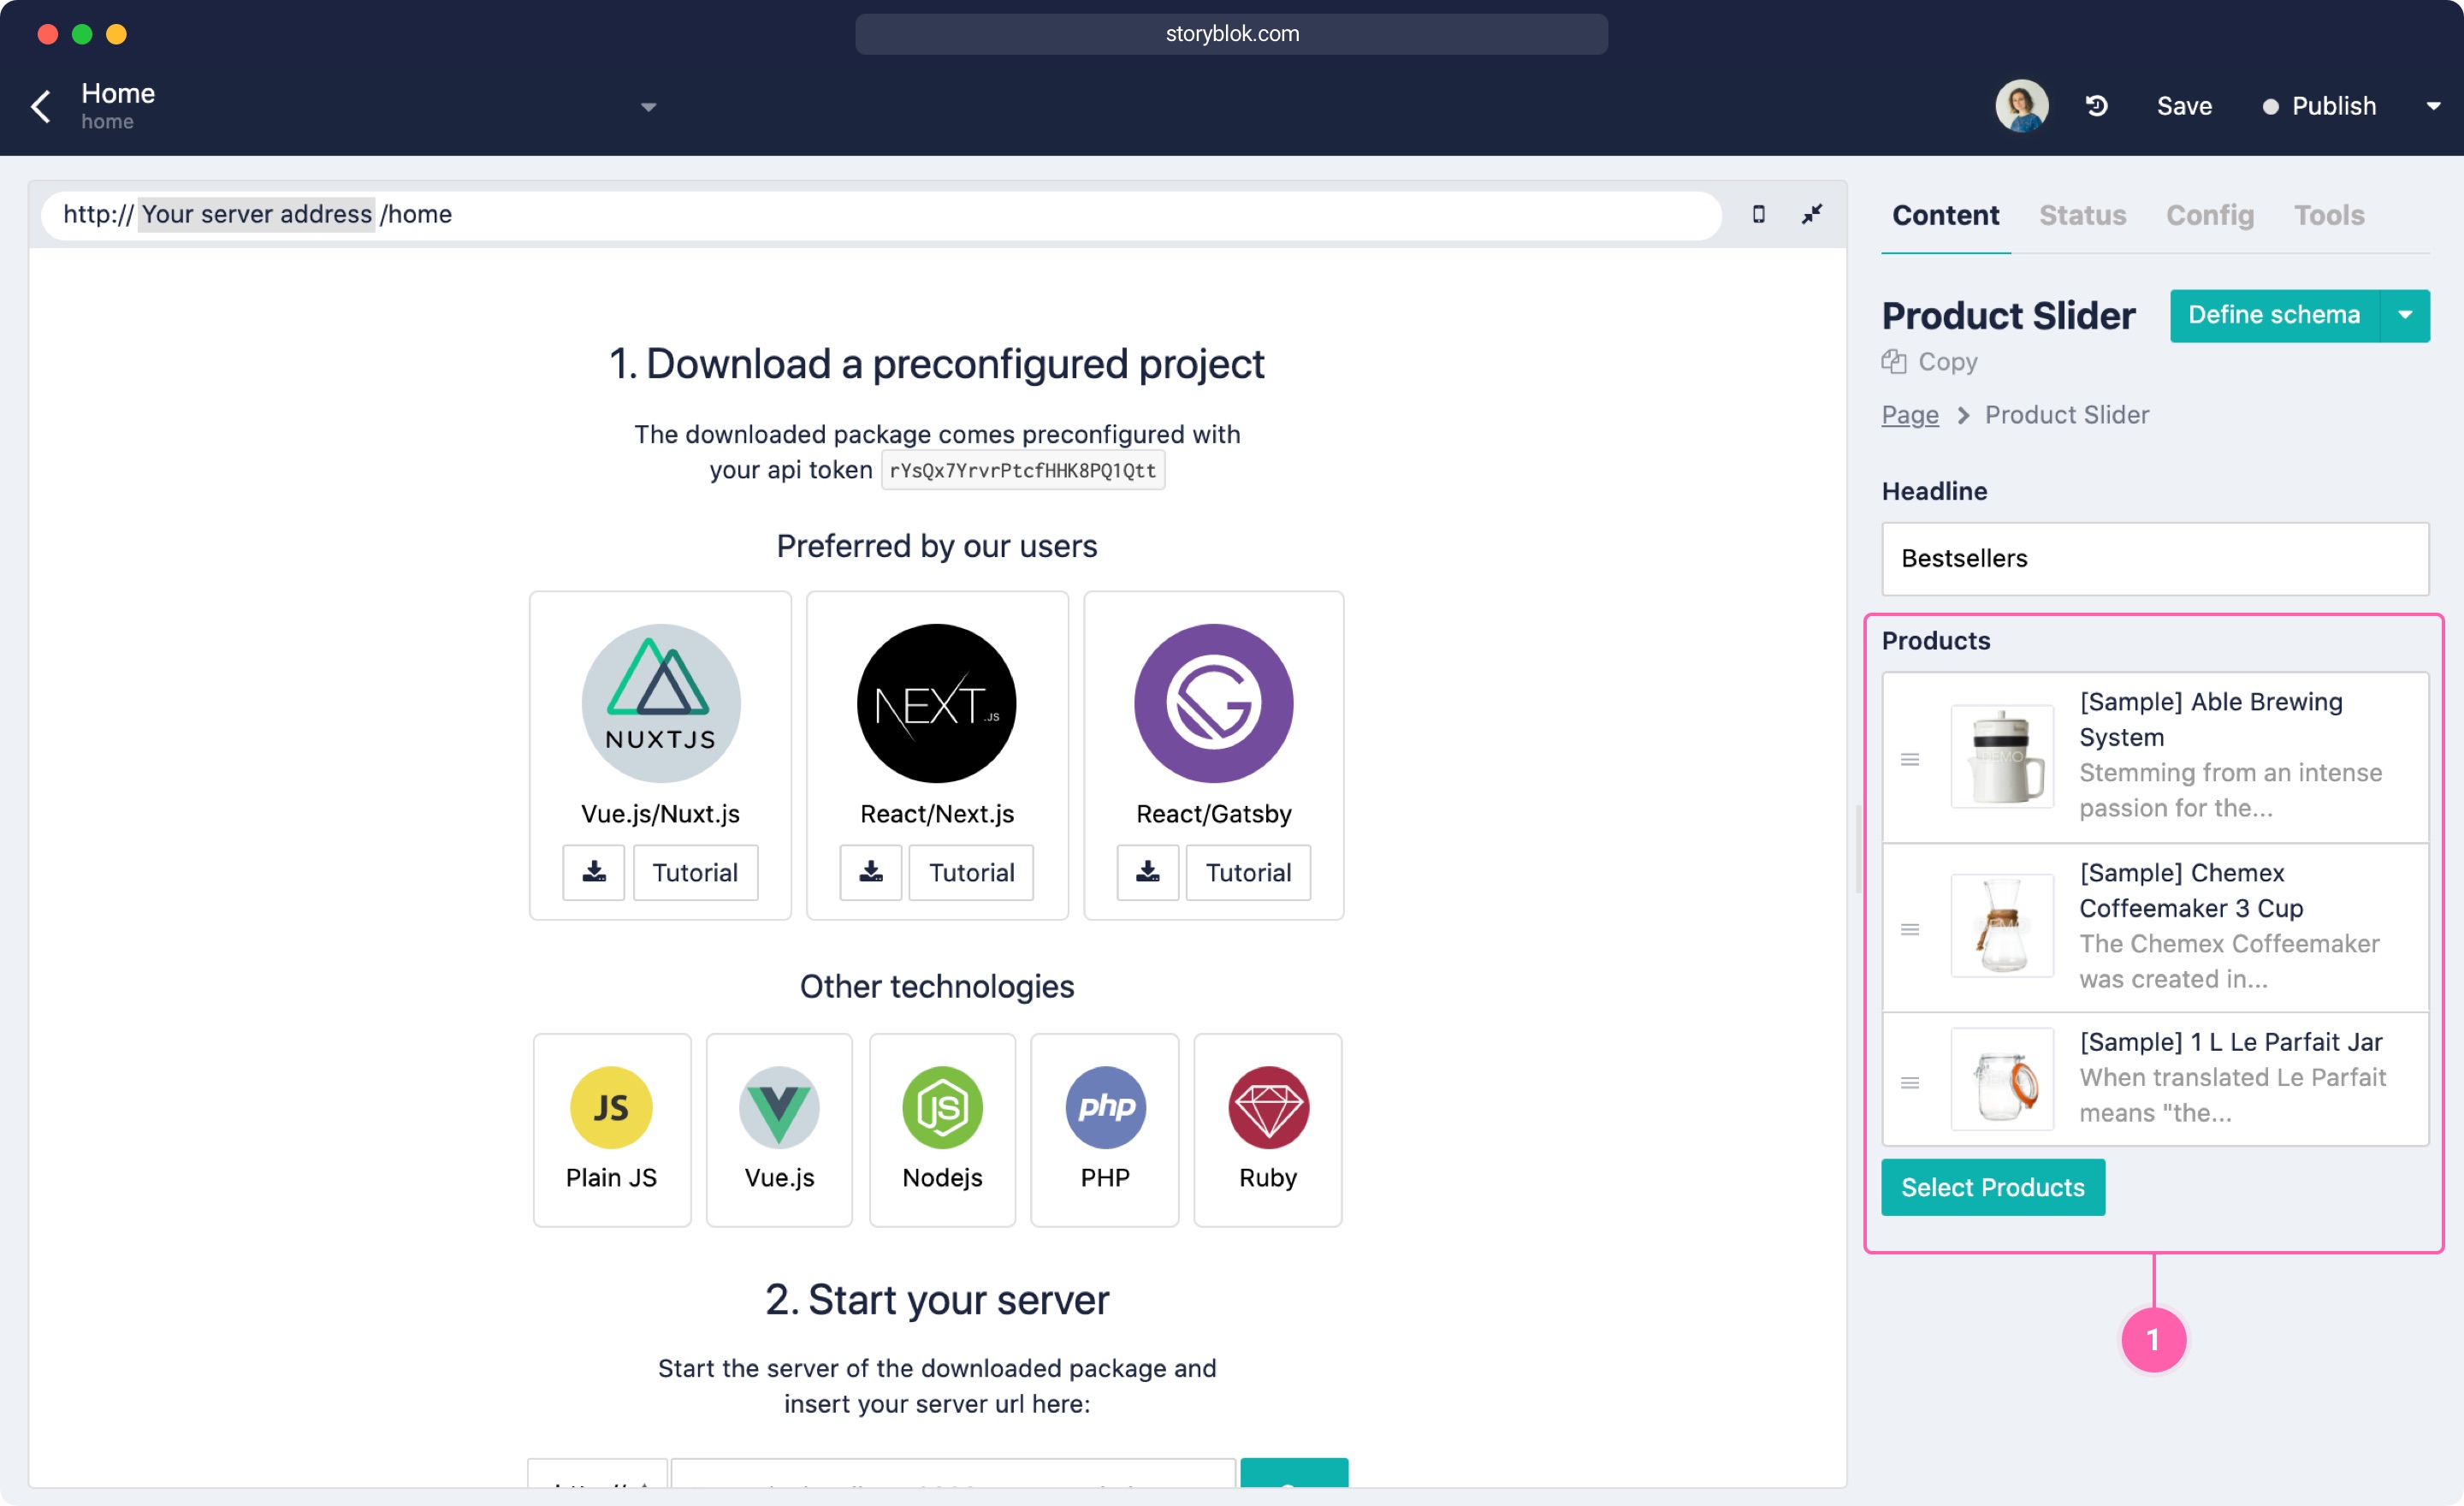This screenshot has width=2464, height=1506.
Task: Click [Sample] Chemex Coffeemaker 3 Cup title
Action: pyautogui.click(x=2190, y=890)
